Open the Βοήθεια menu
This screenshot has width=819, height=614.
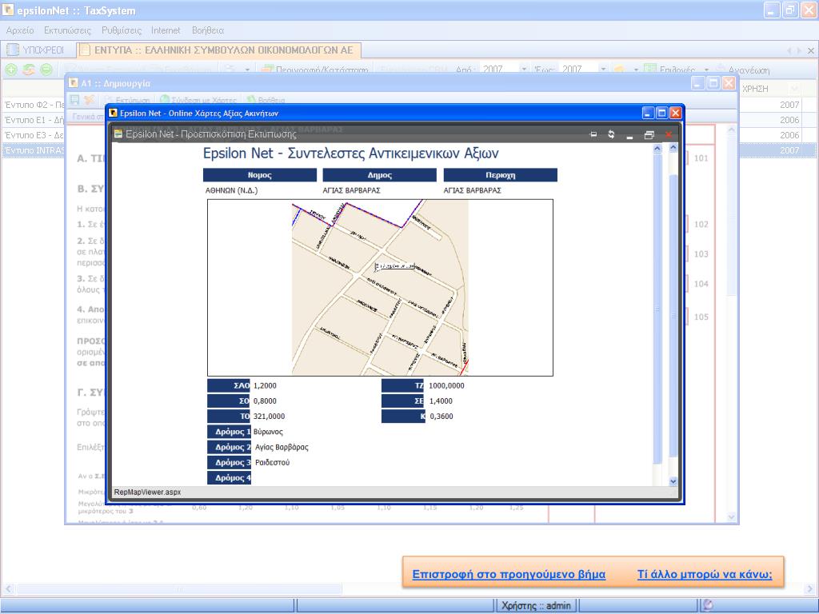208,30
